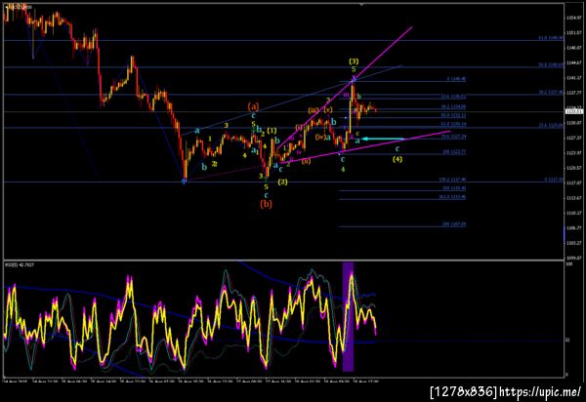Click the 161.8 Fibonacci extension label

pos(452,197)
